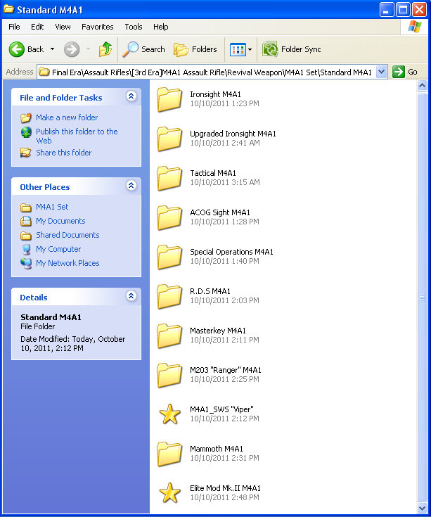Click Publish this folder to the Web
Image resolution: width=431 pixels, height=517 pixels.
click(77, 136)
